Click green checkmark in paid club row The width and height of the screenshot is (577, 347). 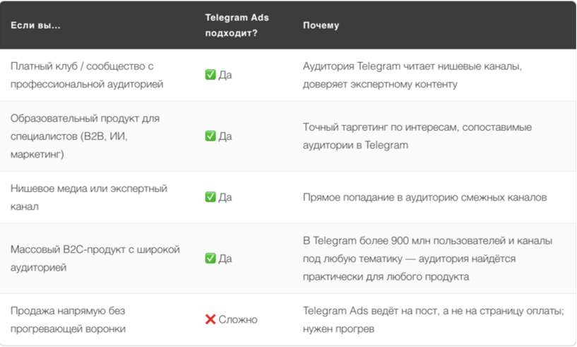210,75
